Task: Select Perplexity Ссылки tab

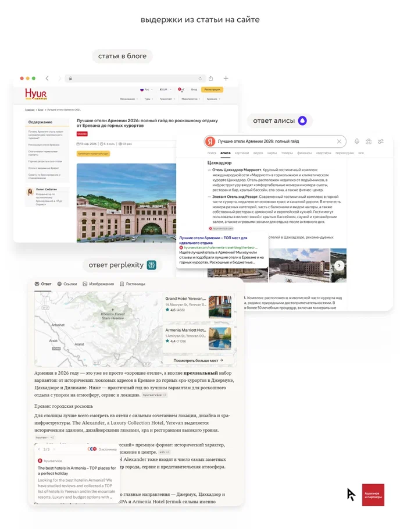Action: (x=67, y=284)
